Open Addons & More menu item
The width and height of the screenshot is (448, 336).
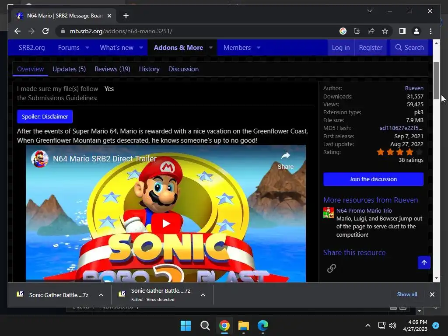[x=178, y=48]
